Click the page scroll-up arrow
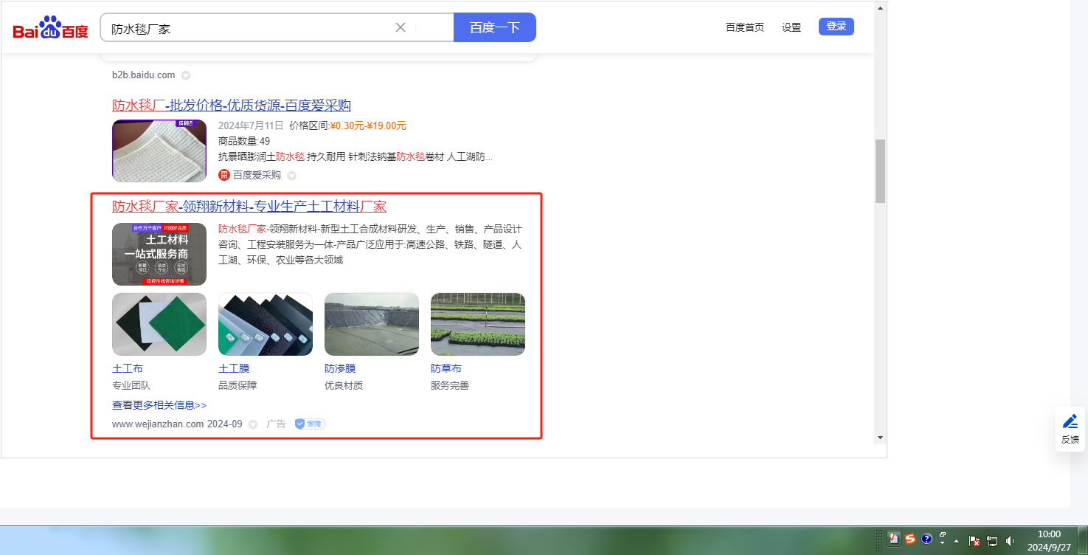The width and height of the screenshot is (1088, 555). [880, 8]
